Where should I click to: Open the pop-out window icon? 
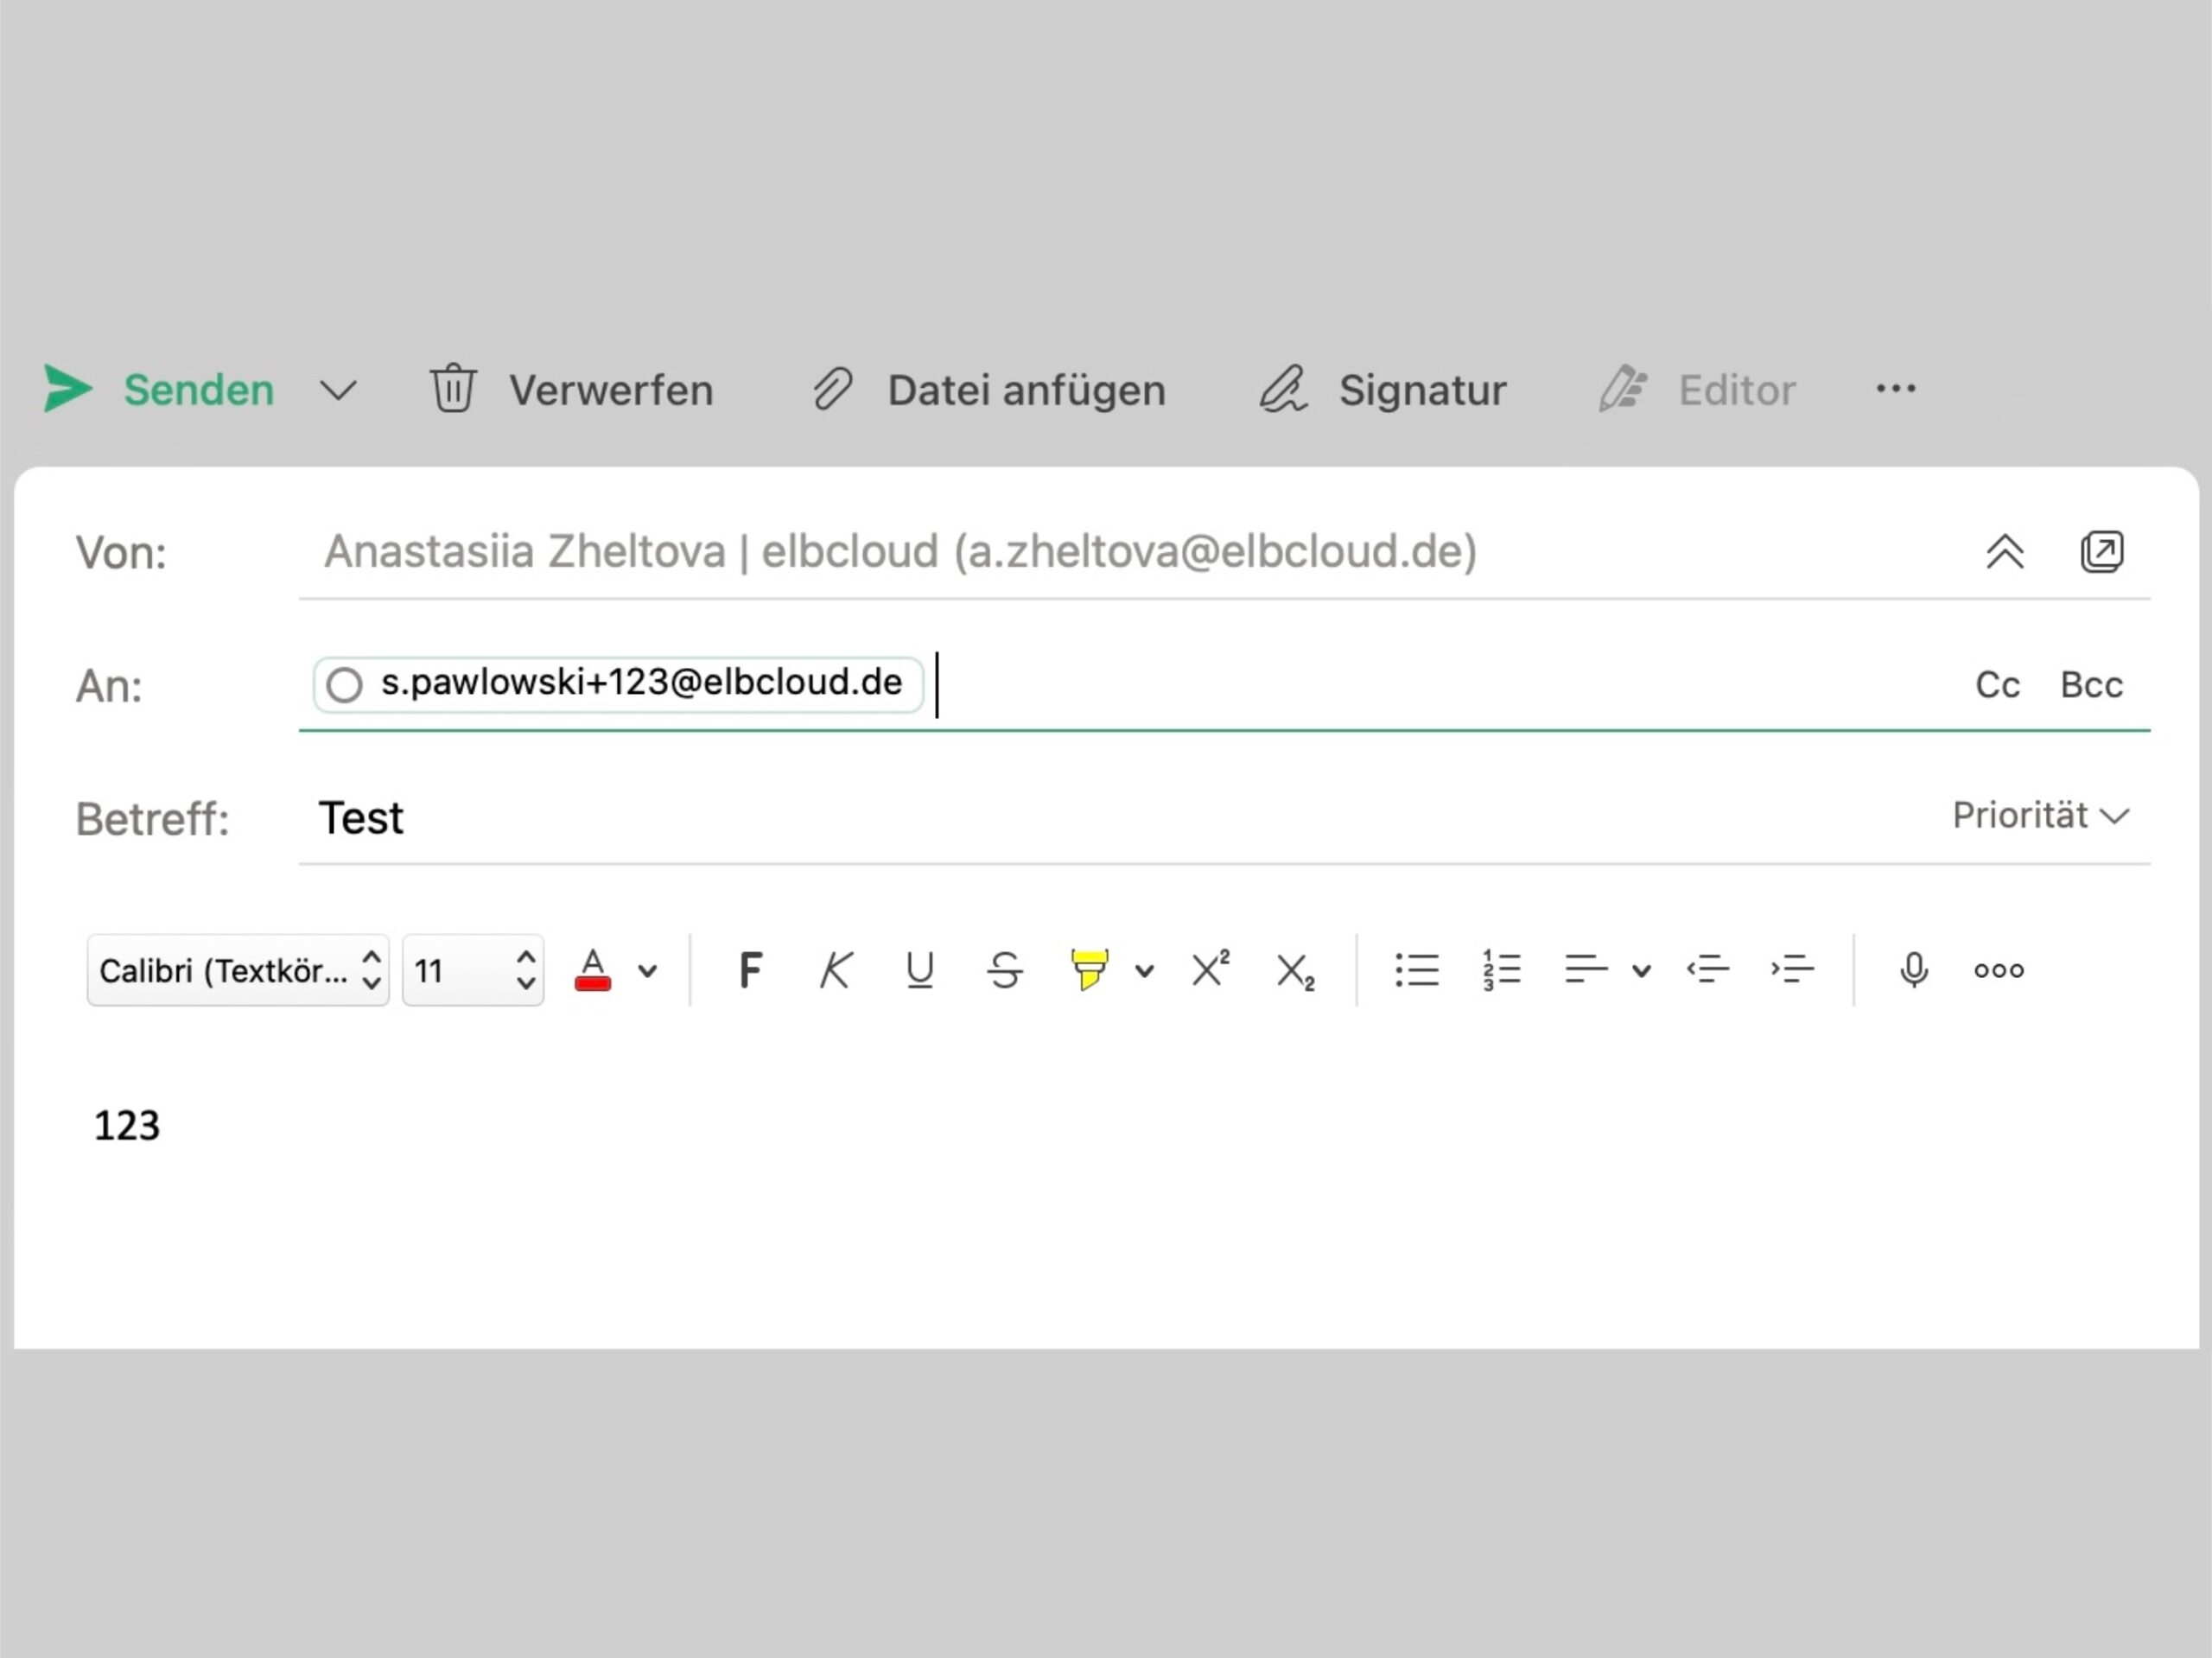click(x=2101, y=552)
